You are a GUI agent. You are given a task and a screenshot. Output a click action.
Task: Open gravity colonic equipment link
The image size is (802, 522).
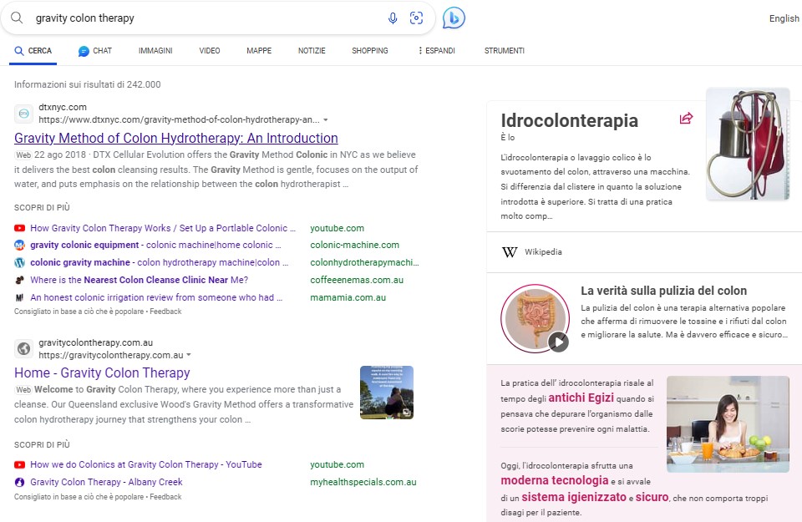coord(155,245)
